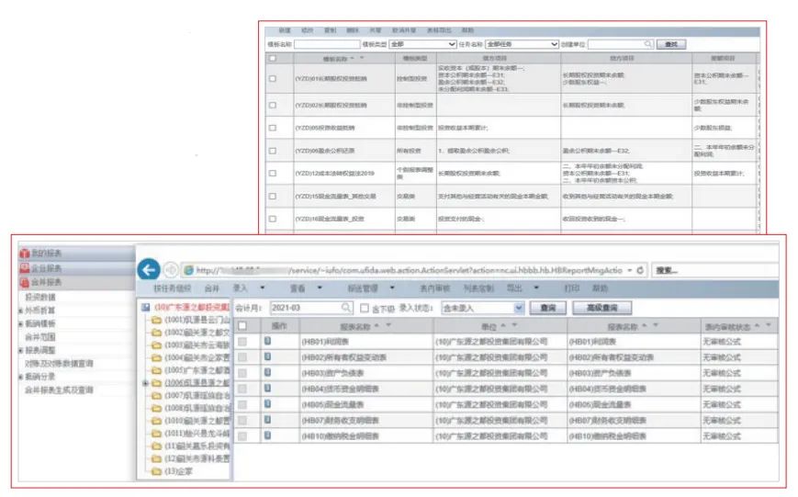Click the magnifier in the upper window's unit field
This screenshot has width=798, height=497.
click(x=648, y=44)
